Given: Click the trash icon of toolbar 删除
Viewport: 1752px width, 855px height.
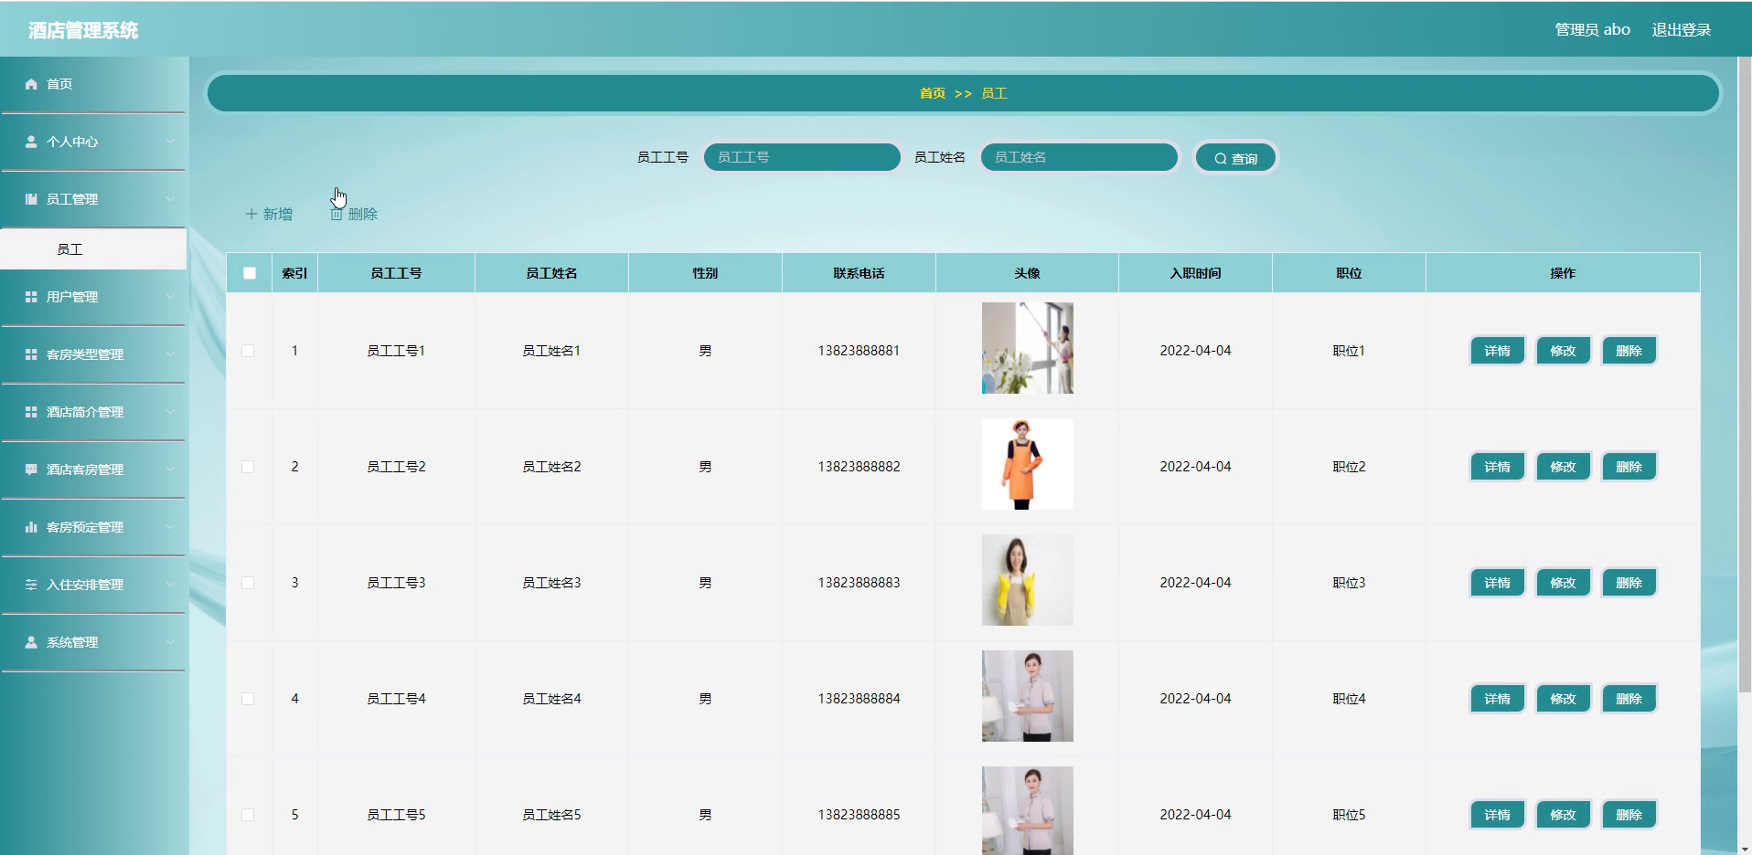Looking at the screenshot, I should coord(337,214).
